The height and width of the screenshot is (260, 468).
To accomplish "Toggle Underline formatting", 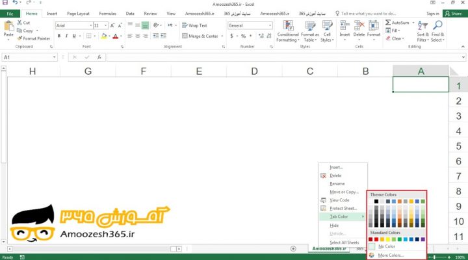I will [x=74, y=36].
